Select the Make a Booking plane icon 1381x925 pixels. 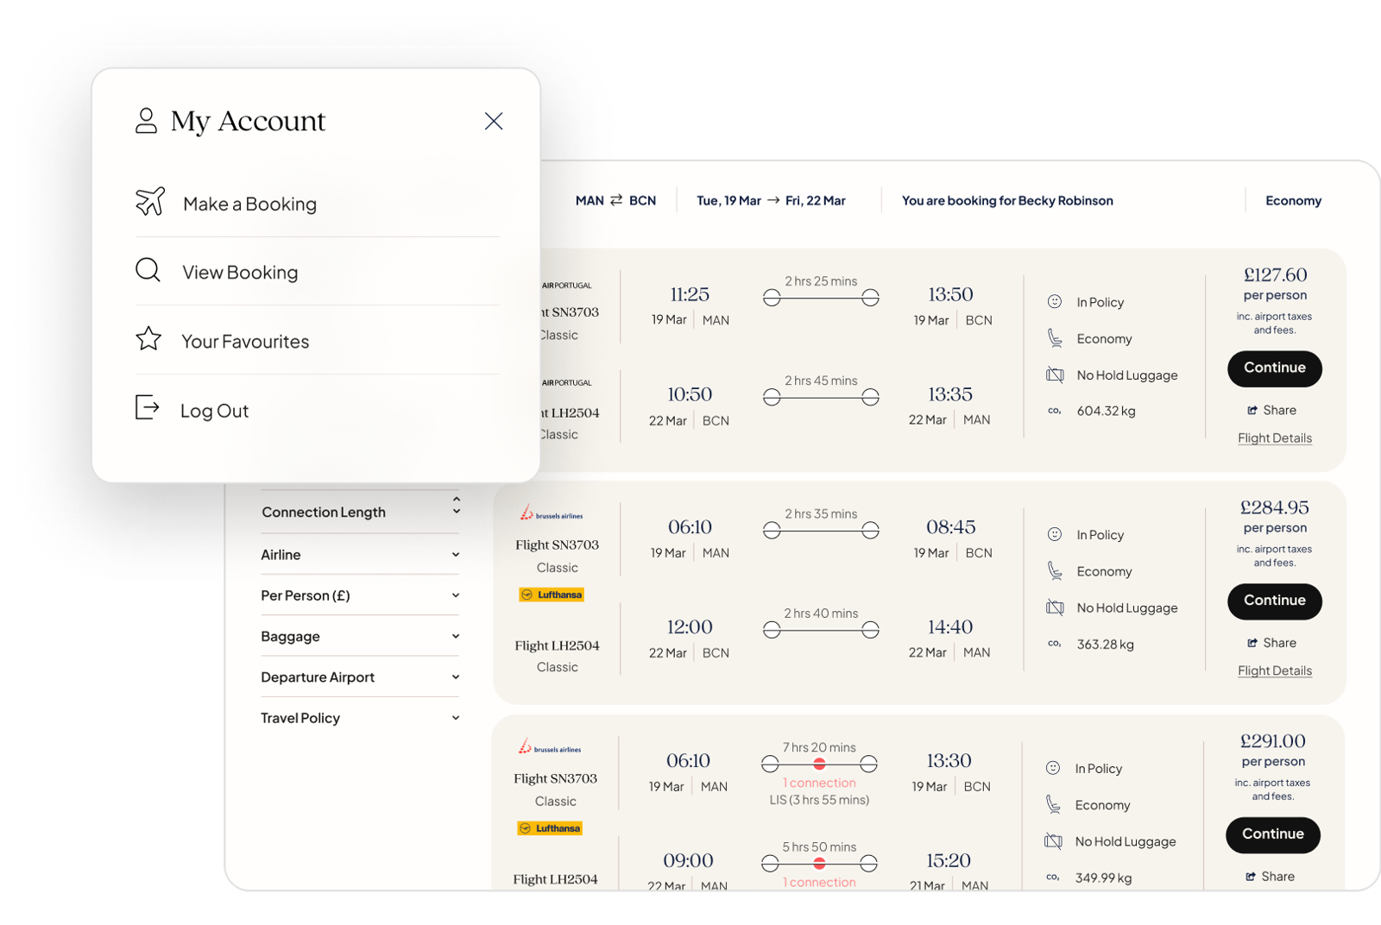pos(149,201)
